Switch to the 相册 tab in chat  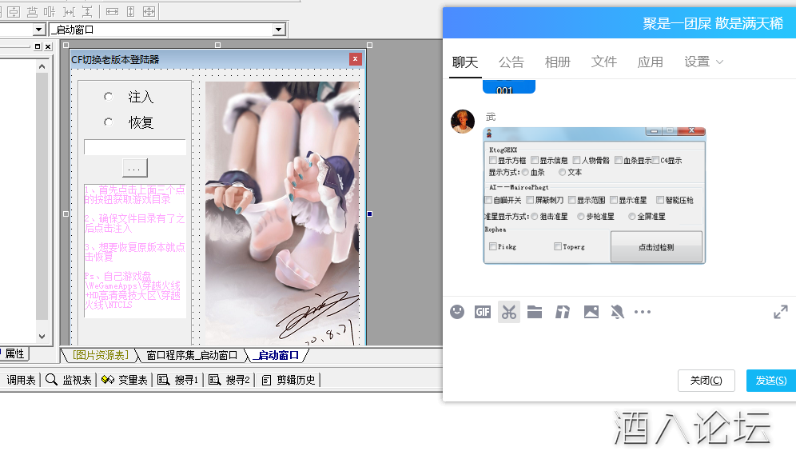[557, 61]
